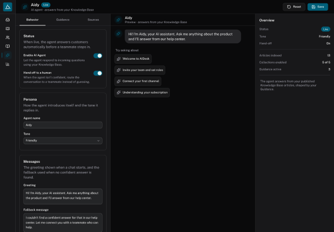Click the reset arrow icon
This screenshot has width=334, height=232.
(x=289, y=7)
